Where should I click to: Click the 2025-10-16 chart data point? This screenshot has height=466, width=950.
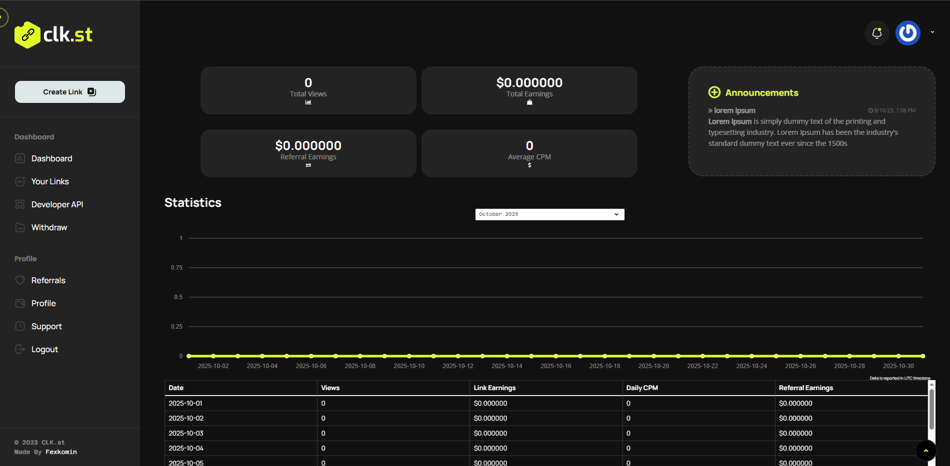pos(555,356)
